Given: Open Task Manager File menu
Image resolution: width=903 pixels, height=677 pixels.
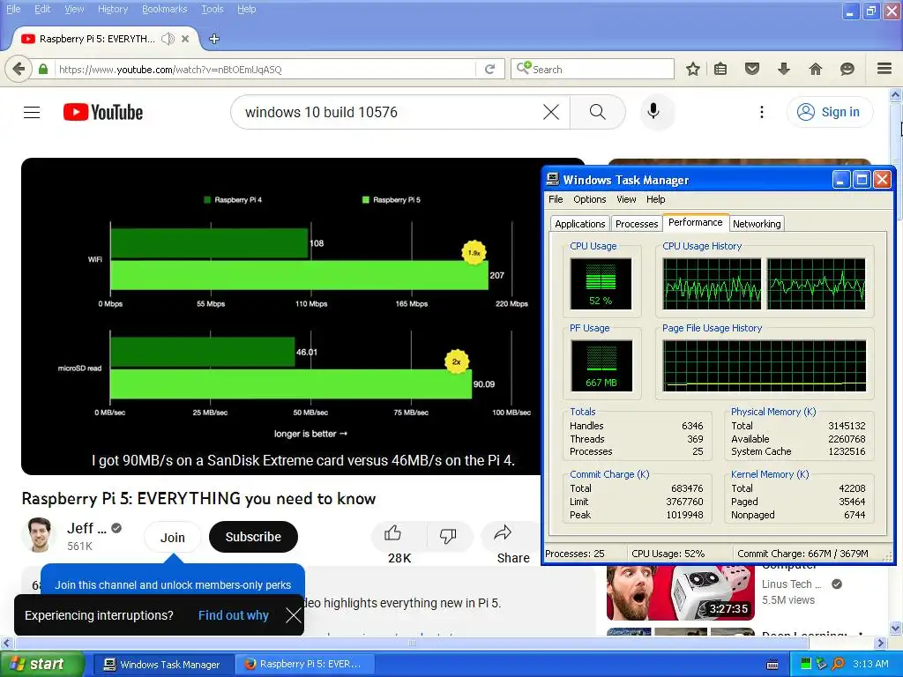Looking at the screenshot, I should (556, 199).
